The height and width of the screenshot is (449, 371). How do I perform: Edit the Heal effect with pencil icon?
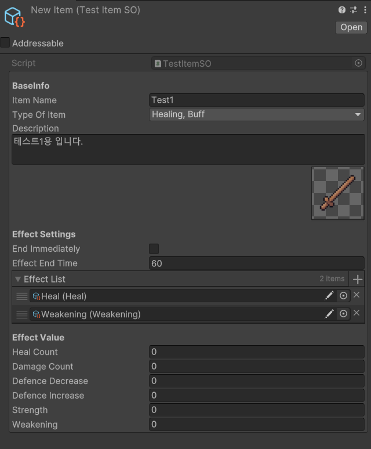pos(329,296)
